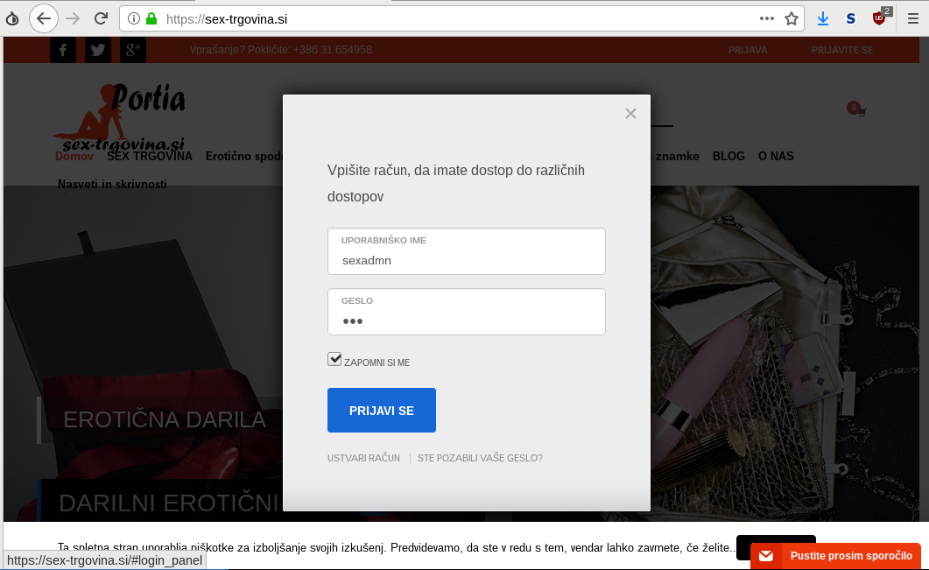Open the Ustvari račun link

[363, 458]
